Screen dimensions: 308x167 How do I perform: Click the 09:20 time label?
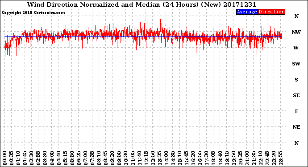click(x=112, y=158)
